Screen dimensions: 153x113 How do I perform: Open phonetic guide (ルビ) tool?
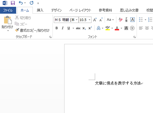tap(126, 20)
